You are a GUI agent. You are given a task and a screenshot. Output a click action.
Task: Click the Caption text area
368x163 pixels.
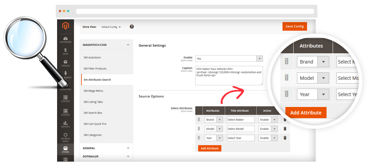(x=229, y=75)
